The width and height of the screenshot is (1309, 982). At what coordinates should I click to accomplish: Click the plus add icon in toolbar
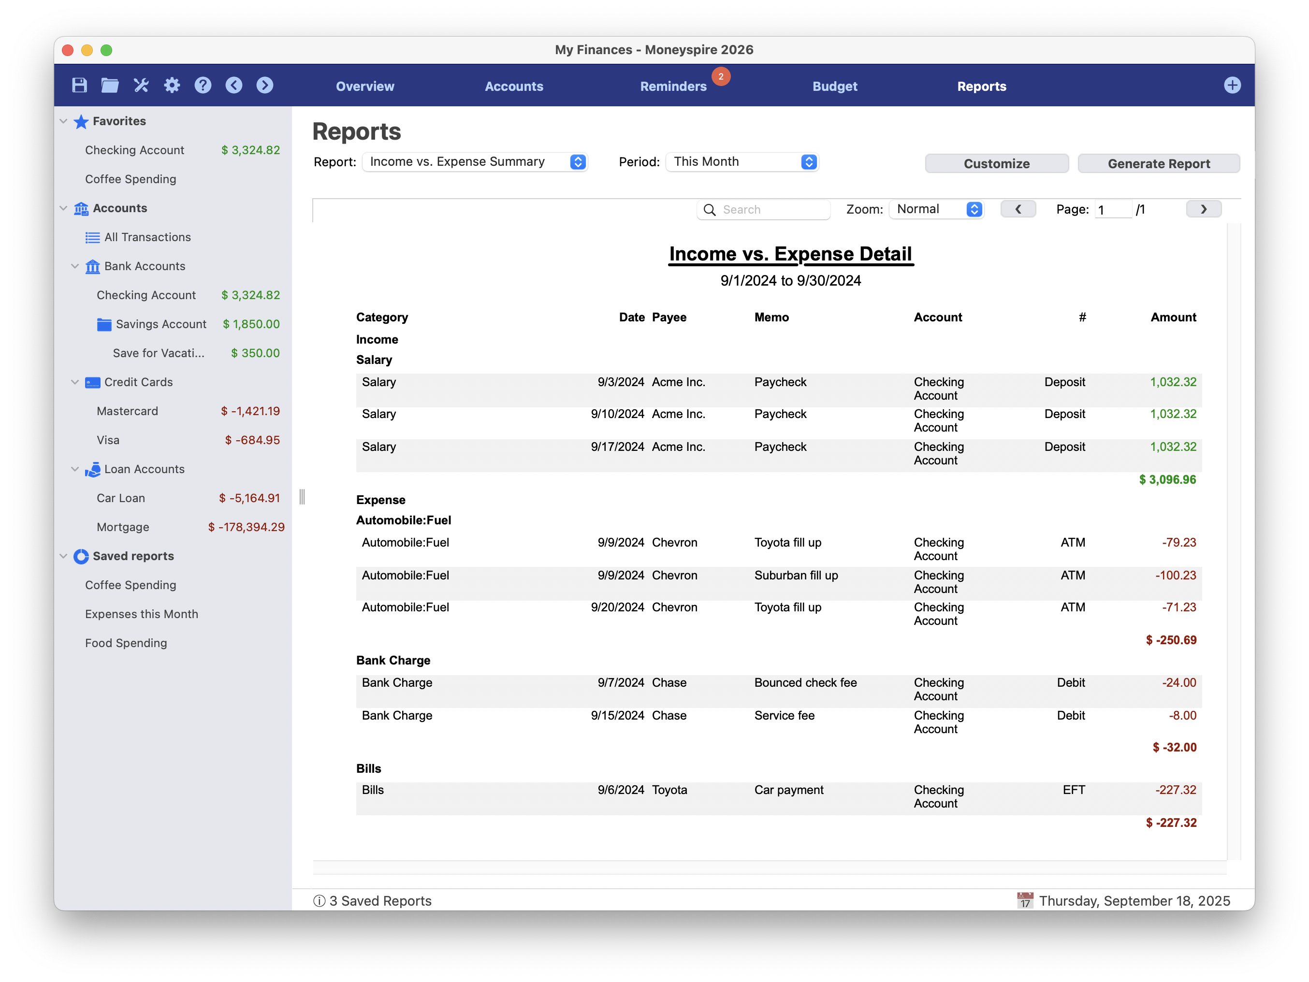click(x=1232, y=85)
